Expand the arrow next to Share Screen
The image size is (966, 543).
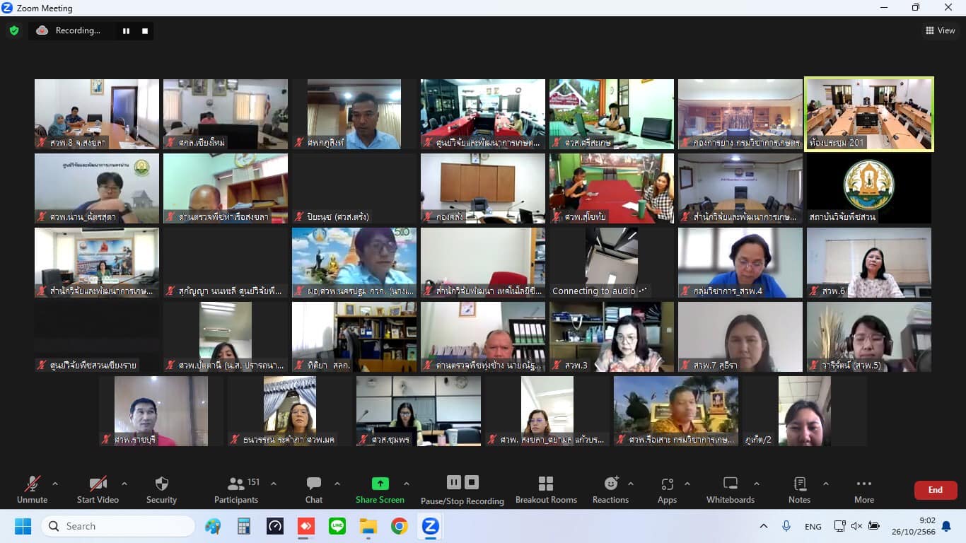point(407,484)
